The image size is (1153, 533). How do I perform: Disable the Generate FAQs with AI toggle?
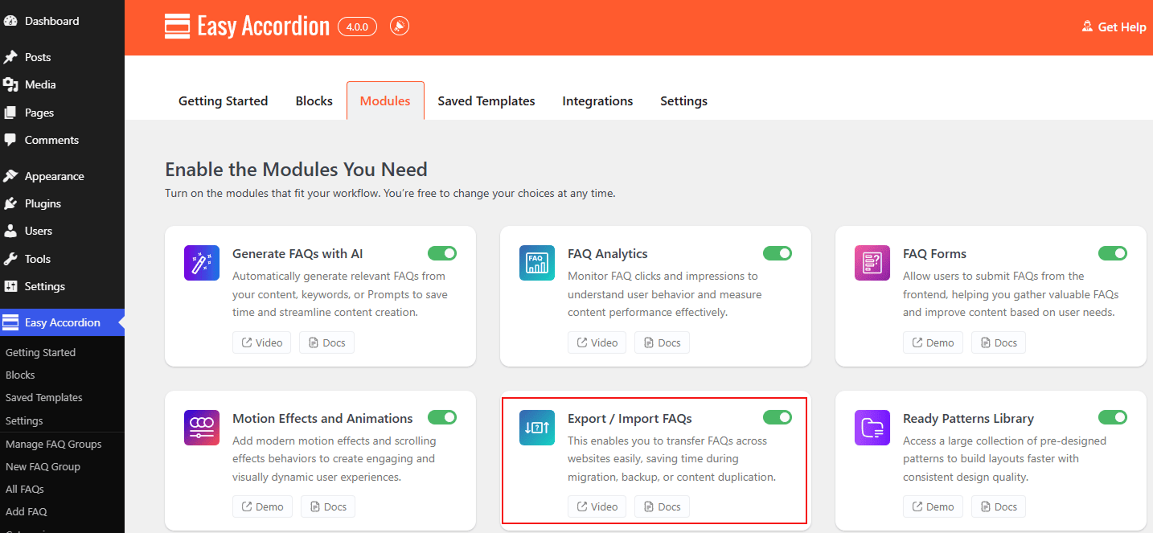pos(442,253)
